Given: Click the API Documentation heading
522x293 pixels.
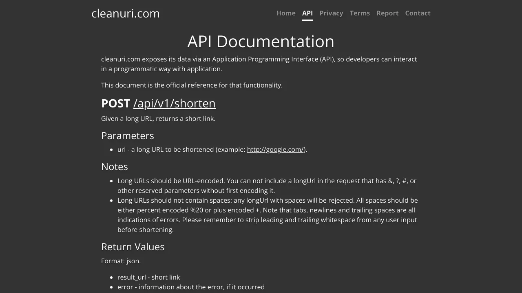Looking at the screenshot, I should (x=261, y=42).
